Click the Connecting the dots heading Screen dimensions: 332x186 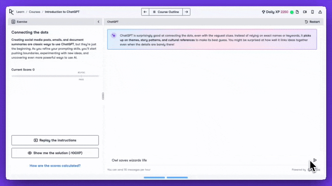(30, 32)
